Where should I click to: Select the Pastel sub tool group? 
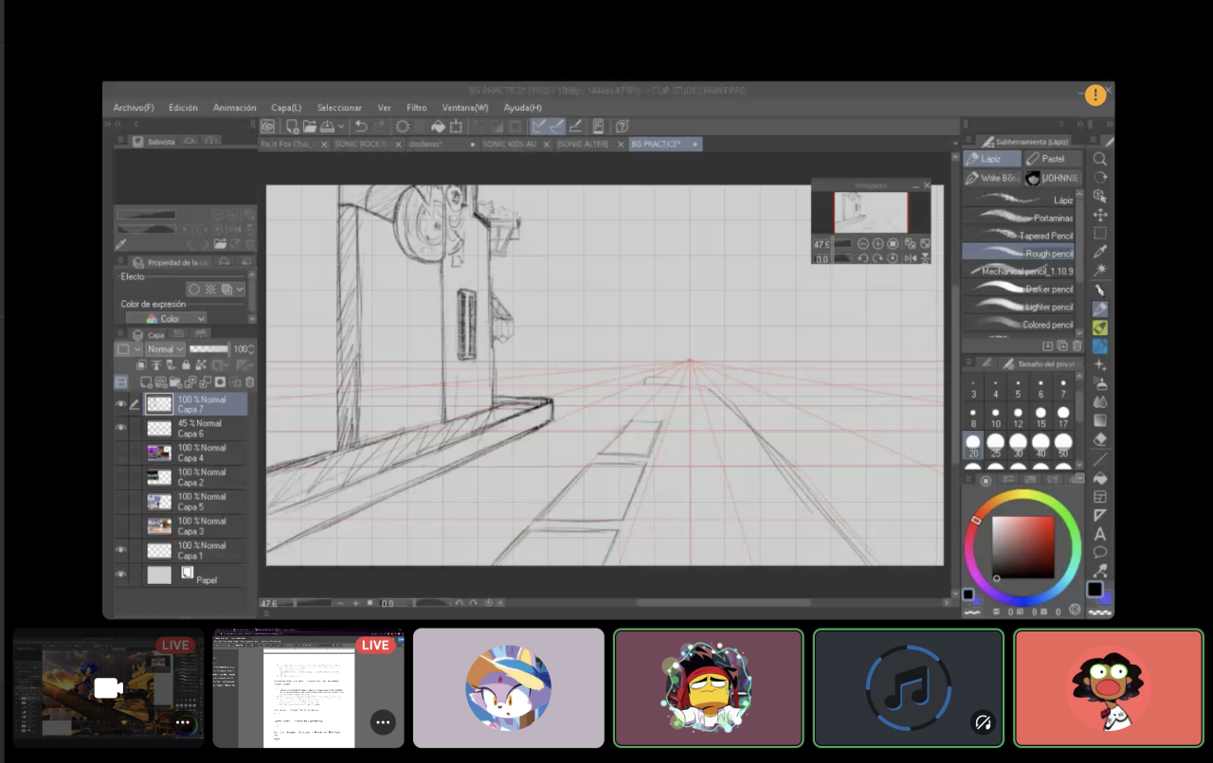tap(1052, 159)
